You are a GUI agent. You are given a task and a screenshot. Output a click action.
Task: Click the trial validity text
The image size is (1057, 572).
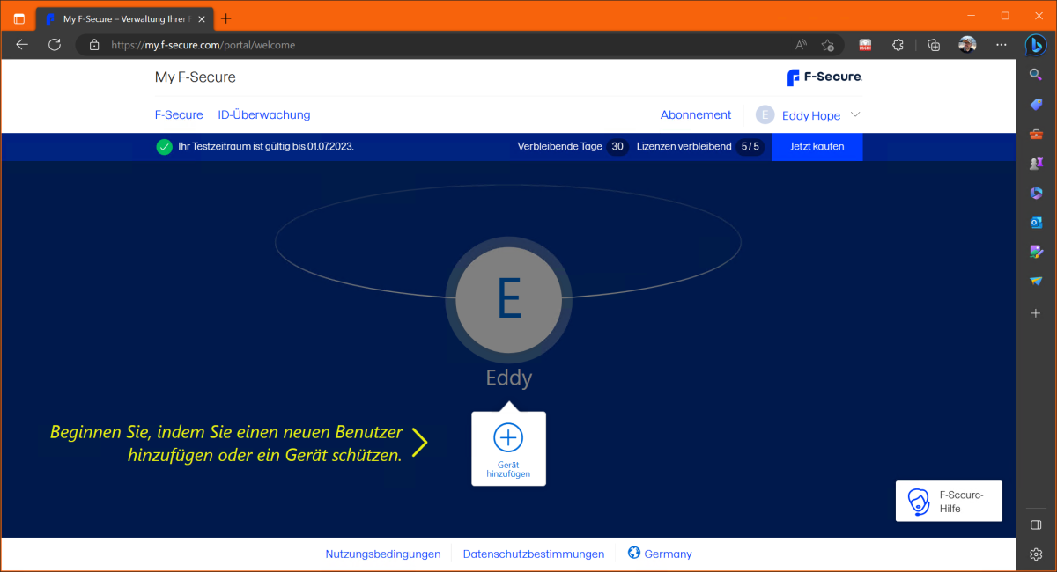[266, 147]
